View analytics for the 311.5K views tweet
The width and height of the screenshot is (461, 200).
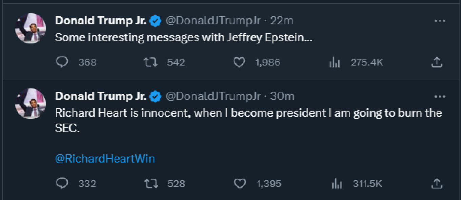337,184
